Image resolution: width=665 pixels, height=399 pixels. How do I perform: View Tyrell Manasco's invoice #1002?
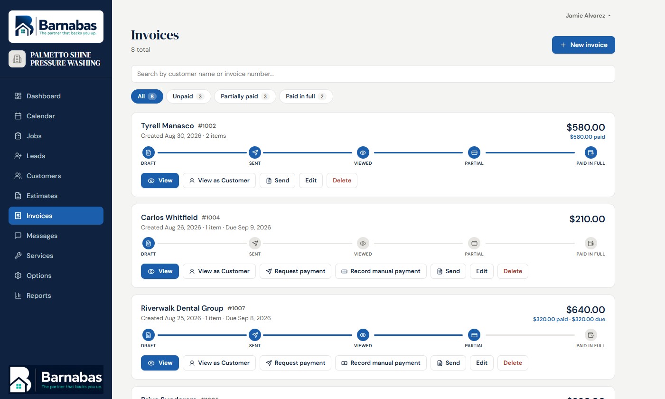(x=160, y=180)
